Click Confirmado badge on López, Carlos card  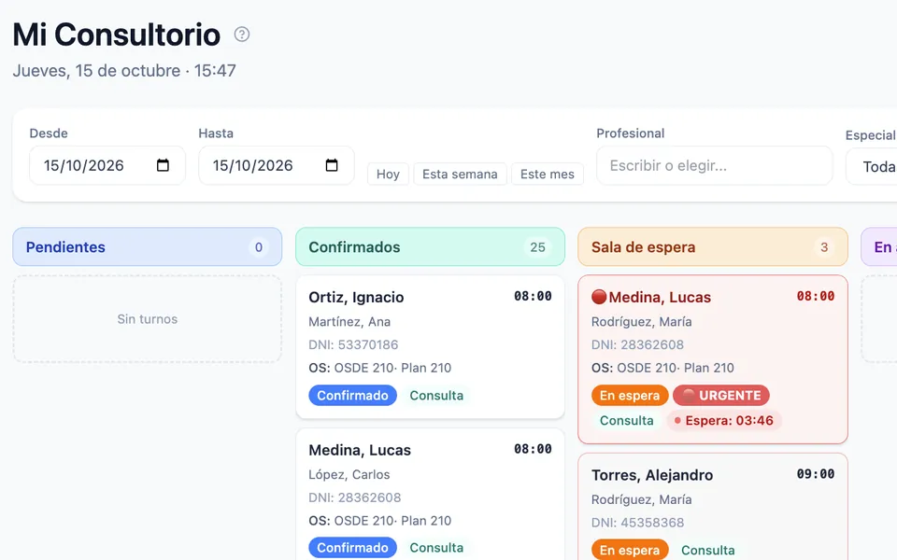click(x=353, y=548)
